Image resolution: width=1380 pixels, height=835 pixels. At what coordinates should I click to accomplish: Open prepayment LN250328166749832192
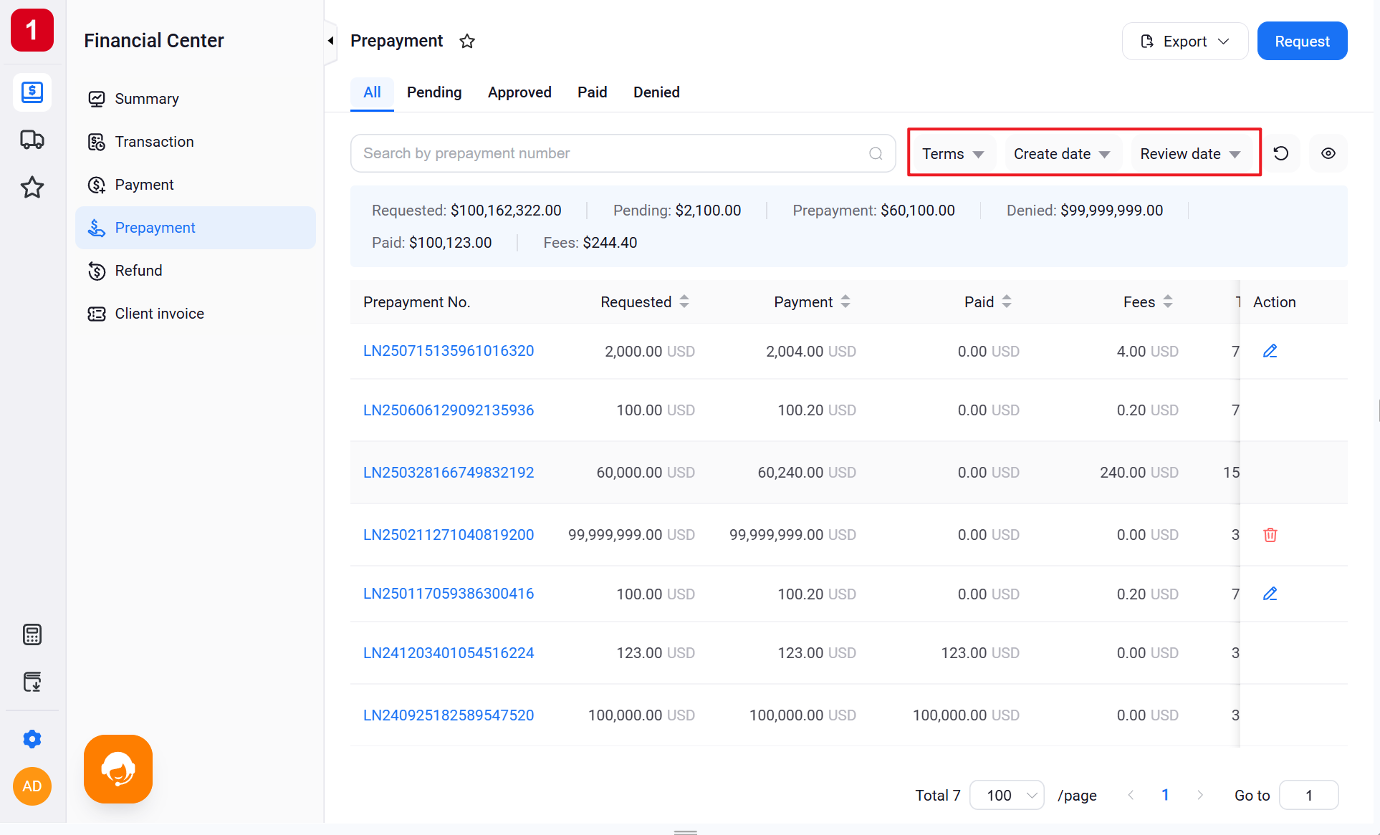coord(449,473)
